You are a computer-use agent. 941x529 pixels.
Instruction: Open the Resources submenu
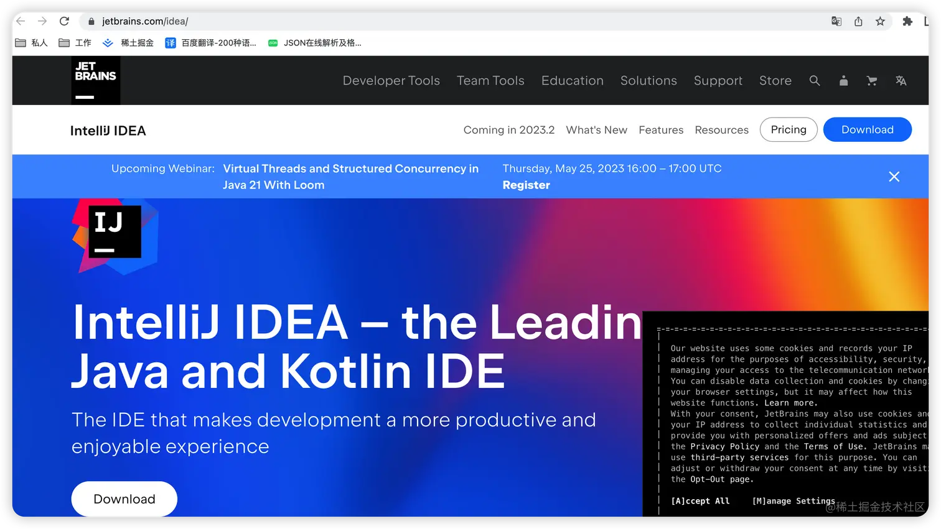tap(722, 130)
